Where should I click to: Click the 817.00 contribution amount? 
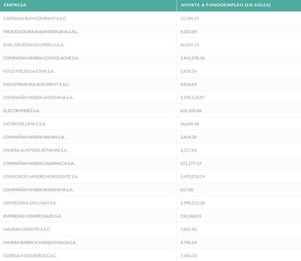[187, 190]
